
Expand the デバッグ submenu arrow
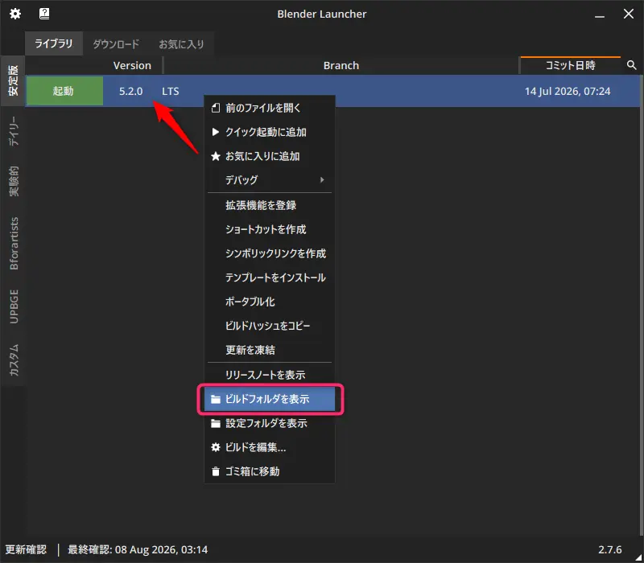[x=322, y=179]
